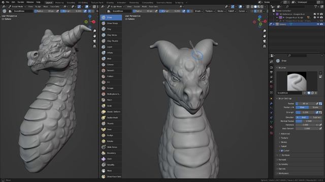This screenshot has height=182, width=325.
Task: Open the Texture popover in viewport header
Action: [x=210, y=11]
